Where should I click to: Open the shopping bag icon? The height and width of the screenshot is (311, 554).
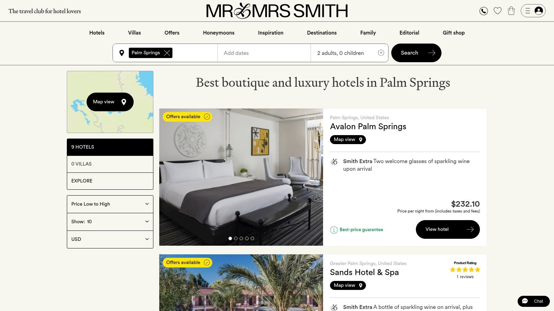coord(511,11)
